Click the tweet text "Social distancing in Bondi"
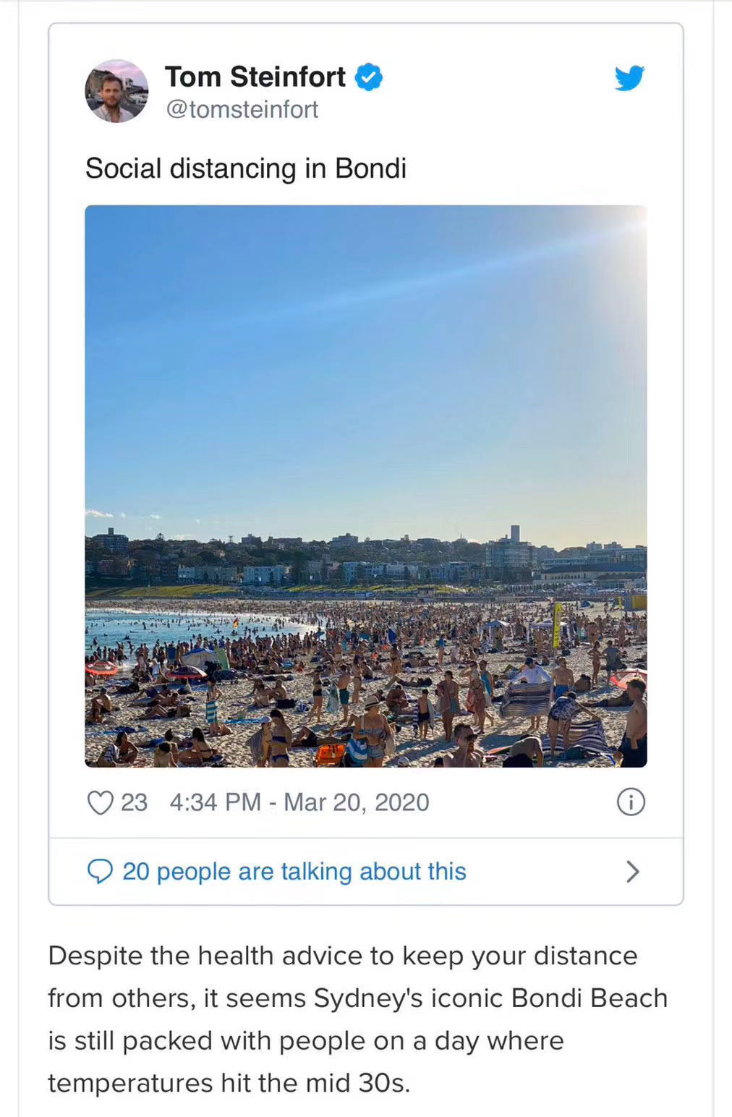732x1117 pixels. [x=246, y=169]
